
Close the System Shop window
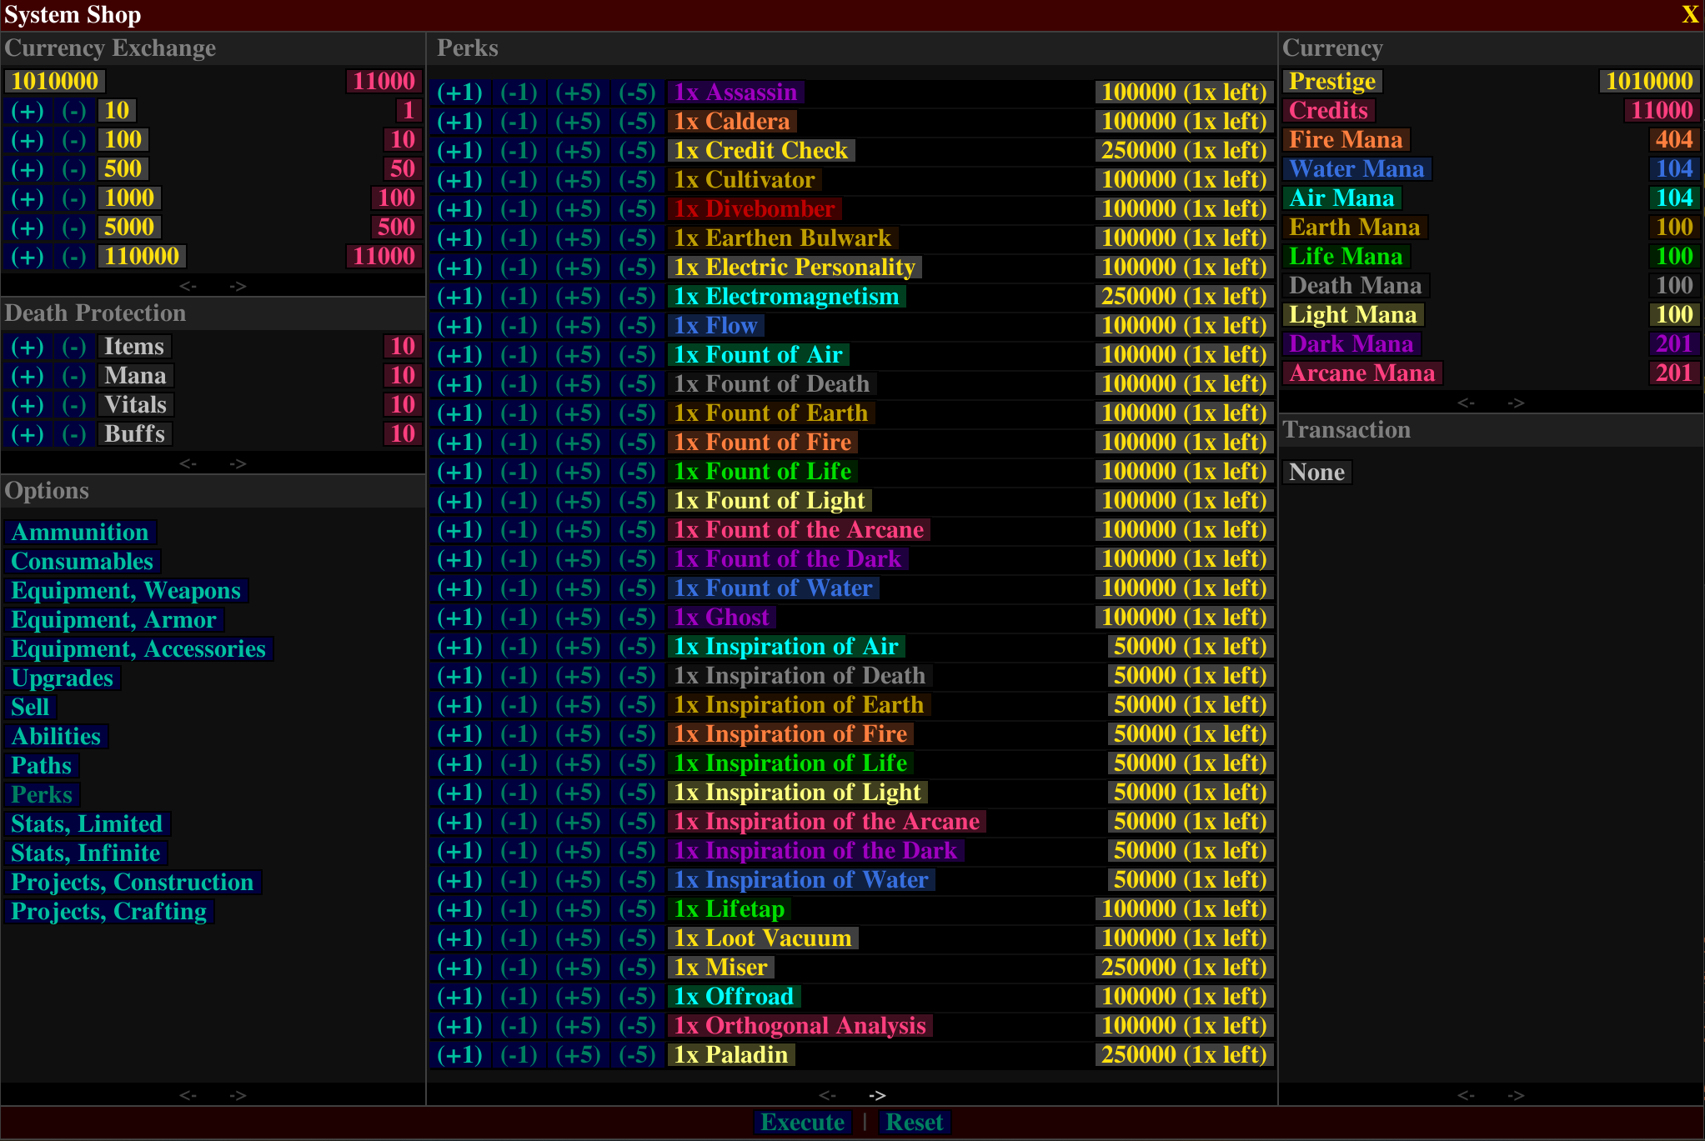pyautogui.click(x=1689, y=15)
